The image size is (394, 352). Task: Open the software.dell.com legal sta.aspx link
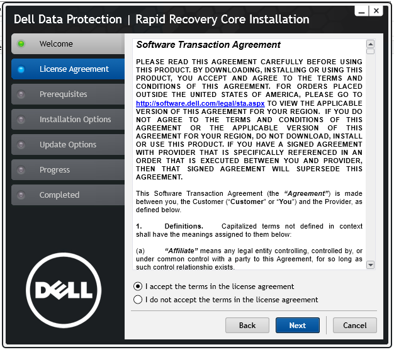coord(200,103)
